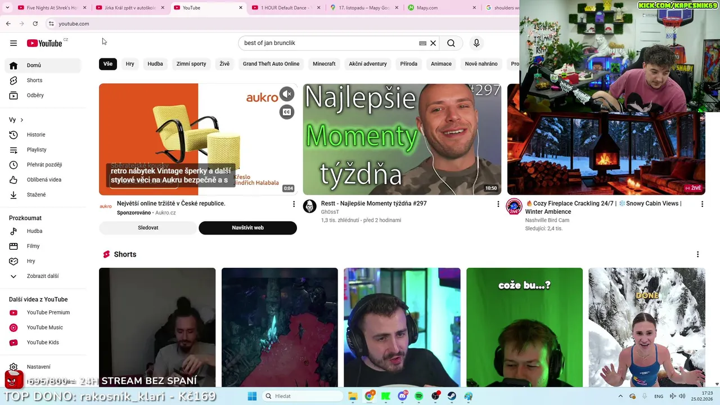Go back with browser back arrow
The image size is (720, 405).
tap(8, 24)
